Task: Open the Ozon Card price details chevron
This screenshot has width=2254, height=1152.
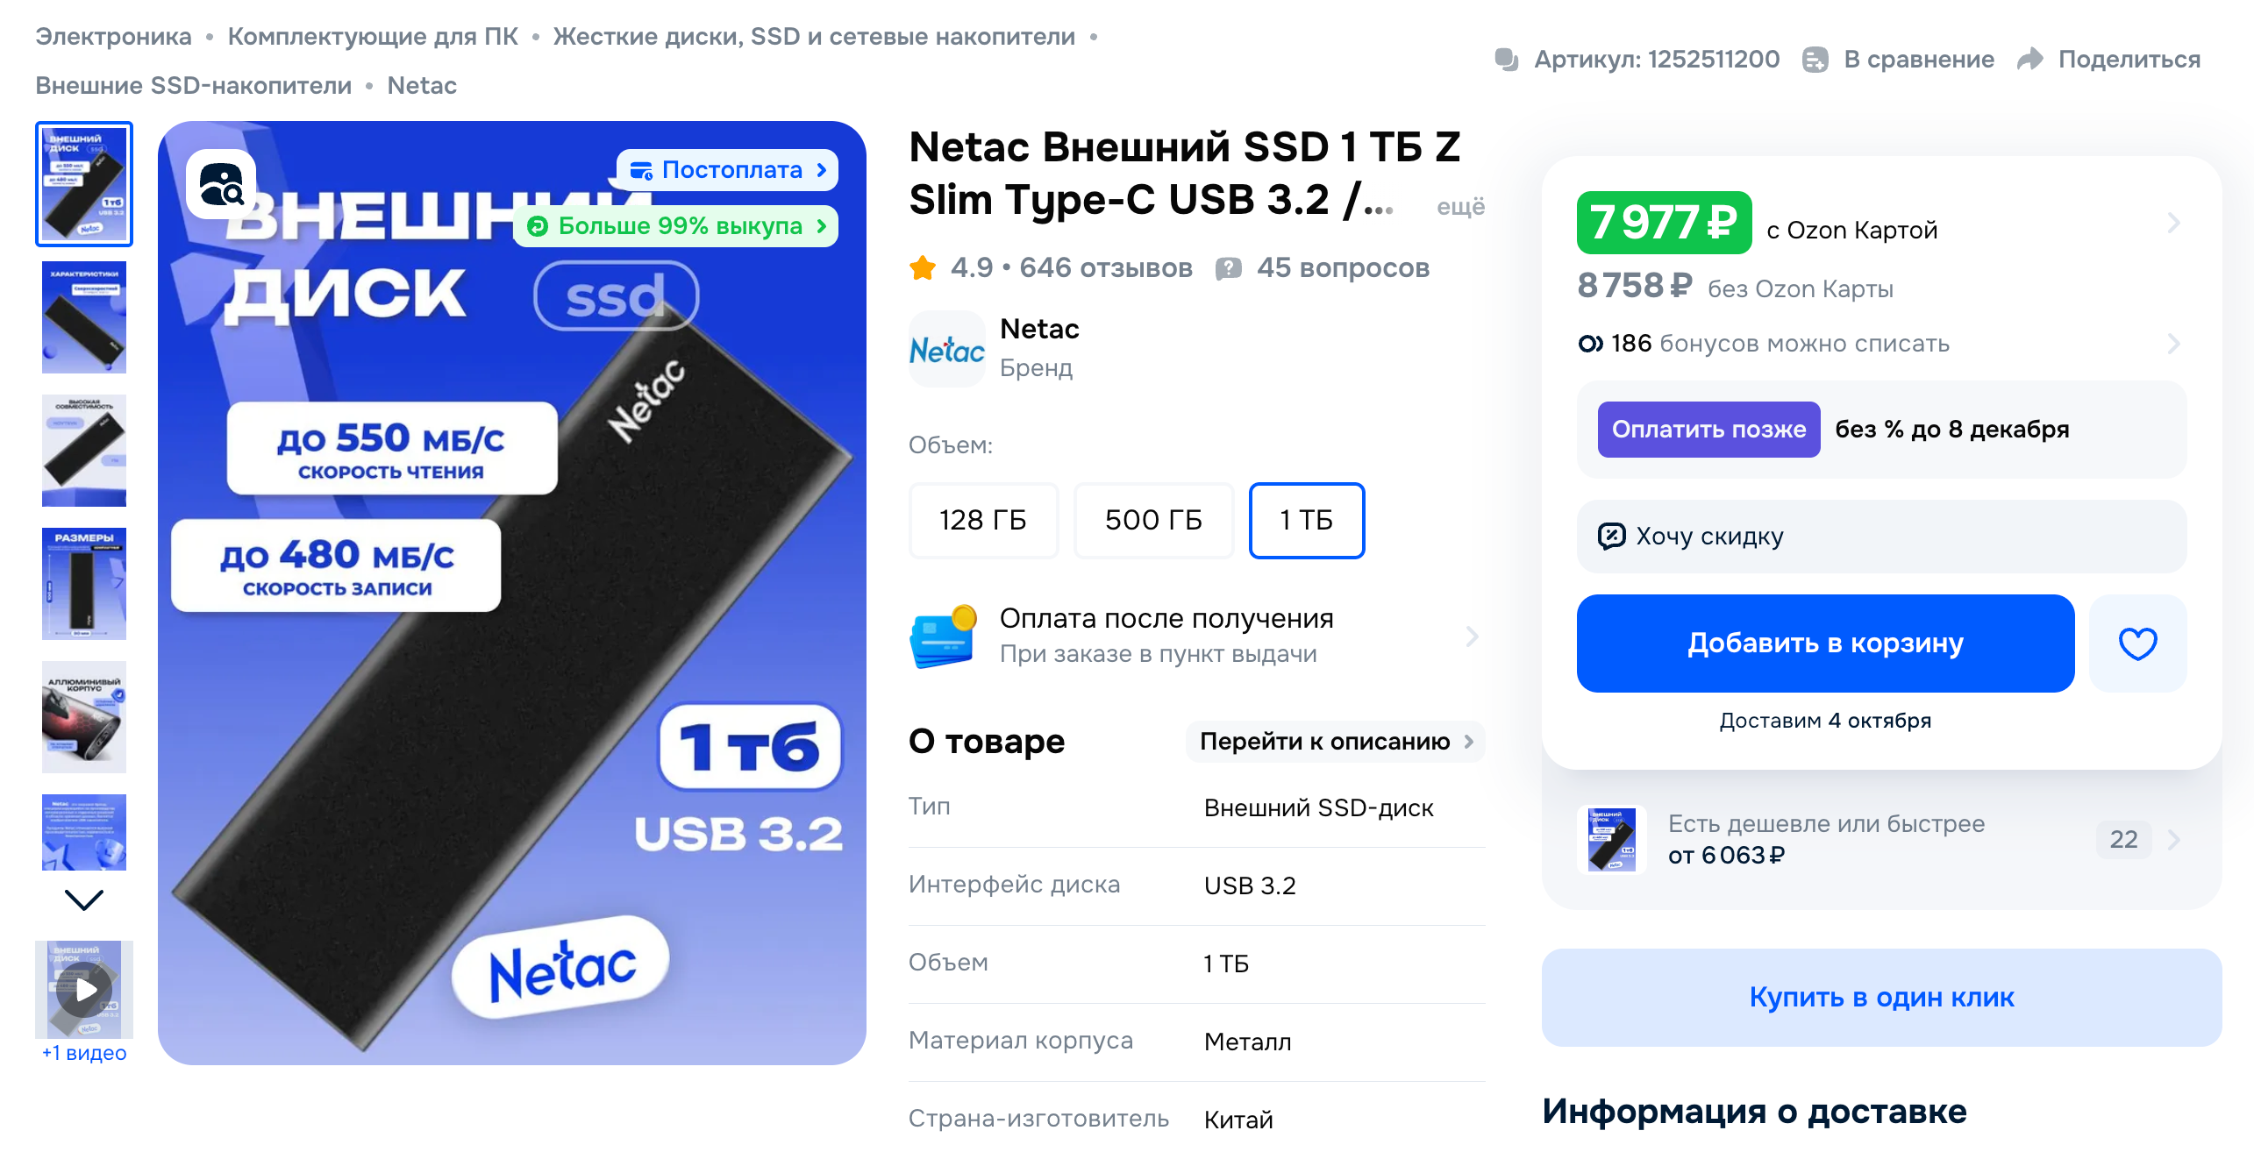Action: [2173, 223]
